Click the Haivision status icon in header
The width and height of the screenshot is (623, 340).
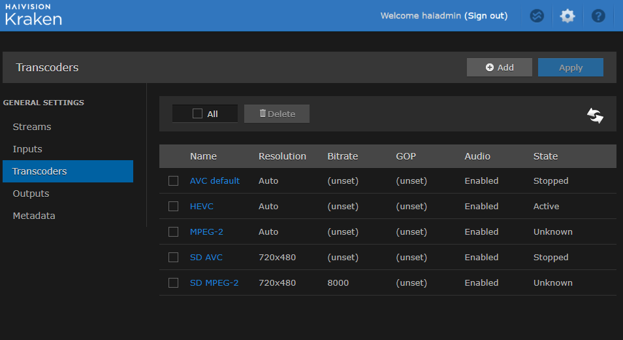click(x=537, y=16)
